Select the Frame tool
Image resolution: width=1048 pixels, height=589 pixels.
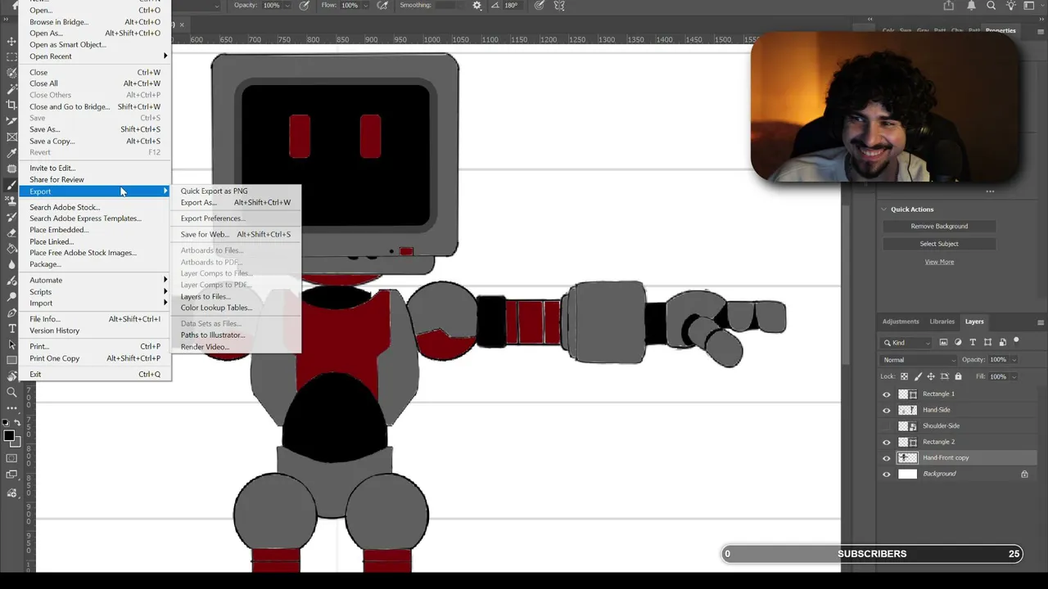coord(11,137)
